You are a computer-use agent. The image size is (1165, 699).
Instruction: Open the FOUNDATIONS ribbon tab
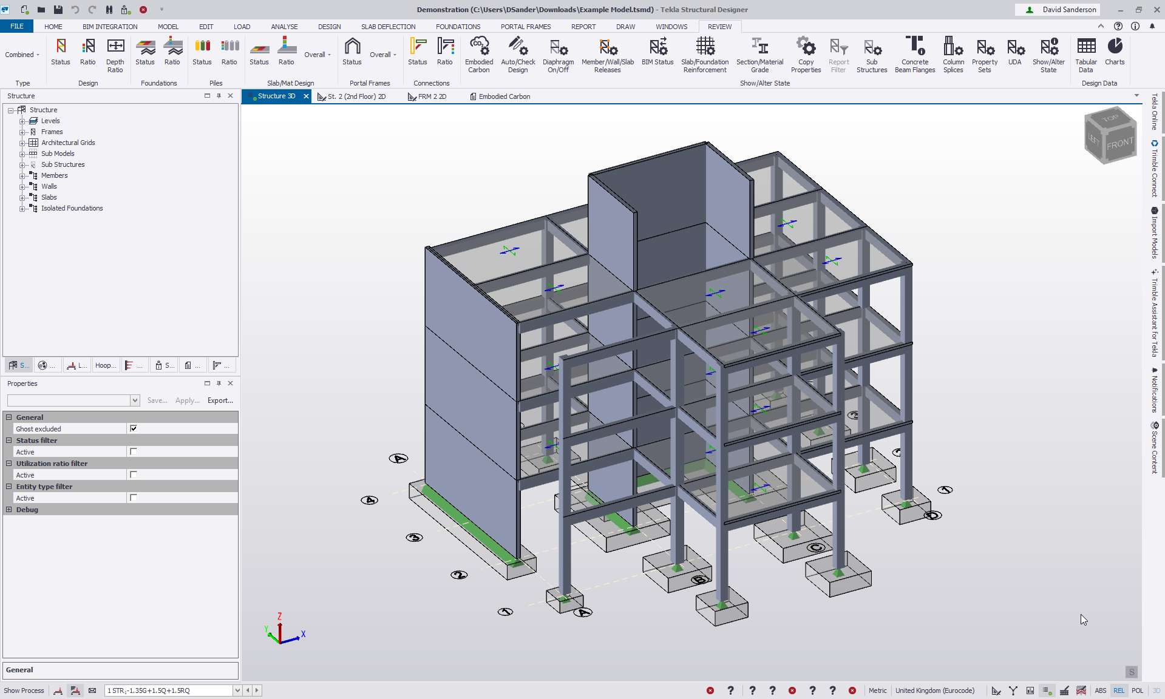[458, 27]
